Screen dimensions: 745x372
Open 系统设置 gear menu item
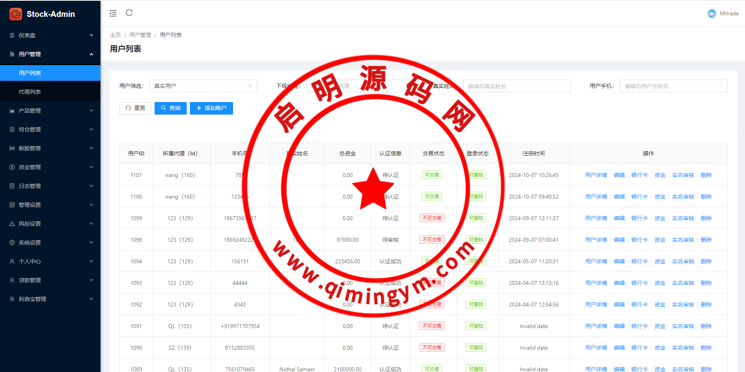pos(50,243)
